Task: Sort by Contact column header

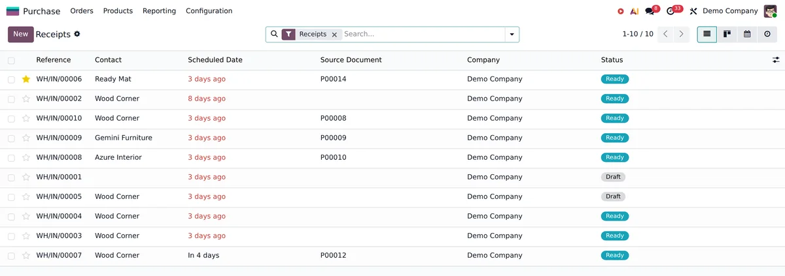Action: click(108, 60)
